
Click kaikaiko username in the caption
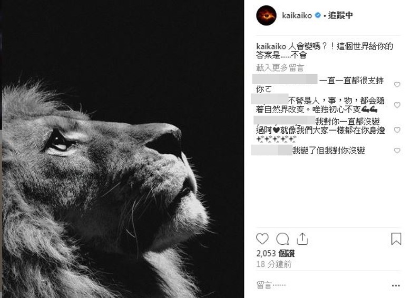(271, 46)
